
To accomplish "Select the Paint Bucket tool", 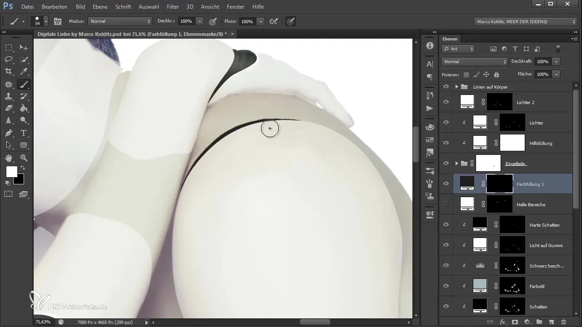I will click(24, 109).
